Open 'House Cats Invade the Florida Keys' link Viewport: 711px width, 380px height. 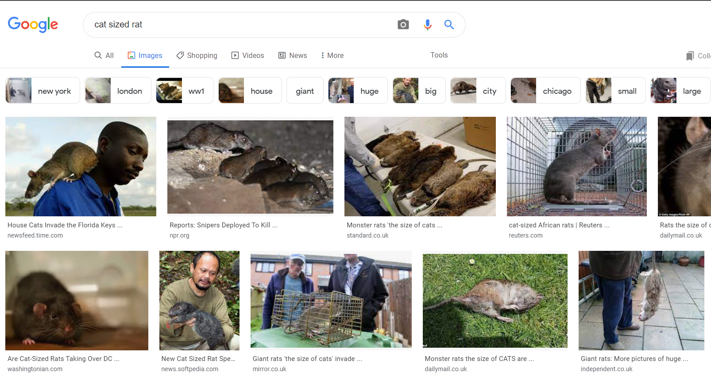click(65, 225)
